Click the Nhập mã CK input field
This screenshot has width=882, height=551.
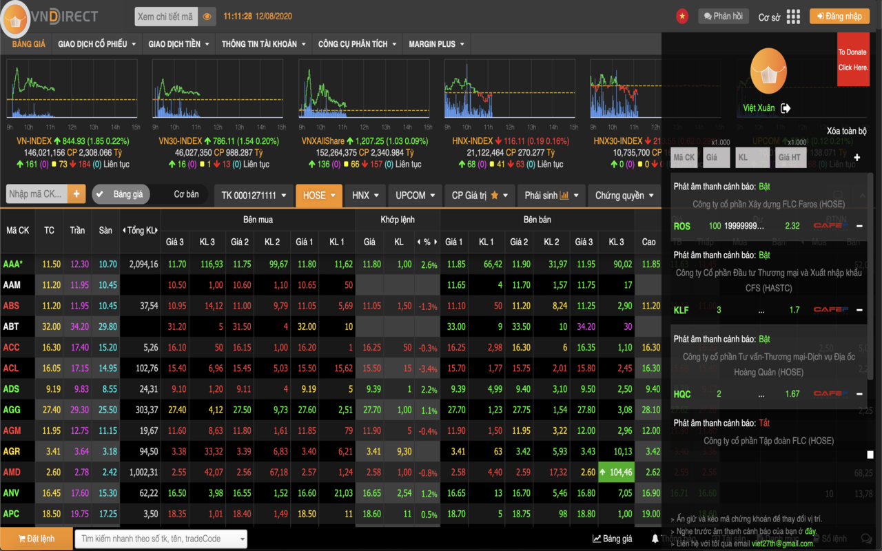click(x=37, y=194)
